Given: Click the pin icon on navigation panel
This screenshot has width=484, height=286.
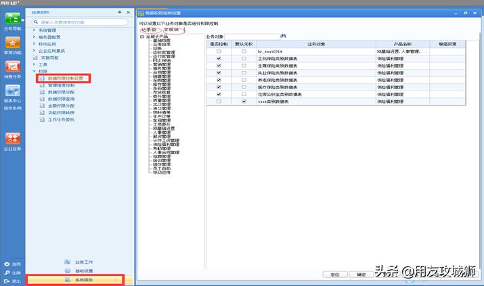Looking at the screenshot, I should pyautogui.click(x=119, y=12).
